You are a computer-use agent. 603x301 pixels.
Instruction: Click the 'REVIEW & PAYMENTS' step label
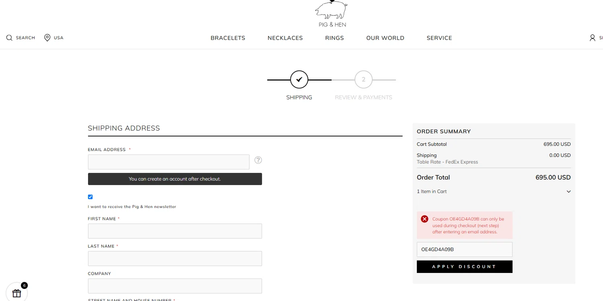coord(363,98)
